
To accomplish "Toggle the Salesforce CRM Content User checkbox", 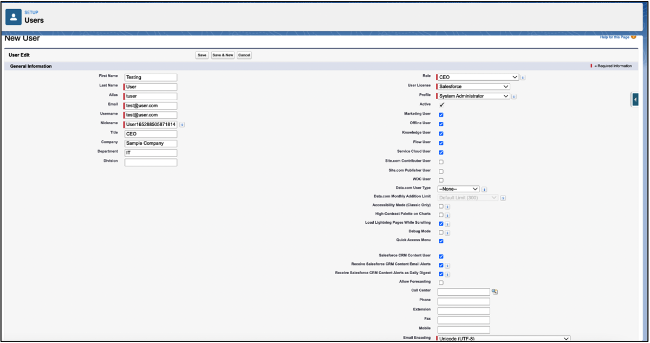I will 441,257.
